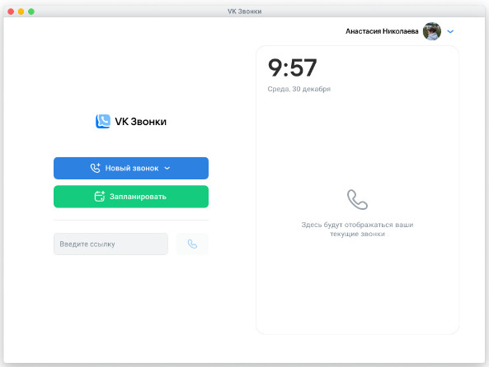The image size is (489, 367).
Task: Click the text Здесь будут отображаться ваши текущие звонки
Action: click(x=357, y=229)
